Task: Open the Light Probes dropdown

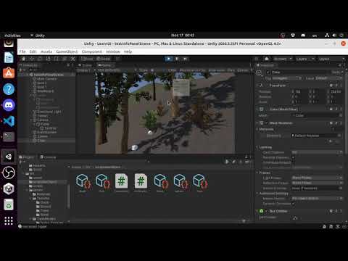Action: click(x=317, y=178)
